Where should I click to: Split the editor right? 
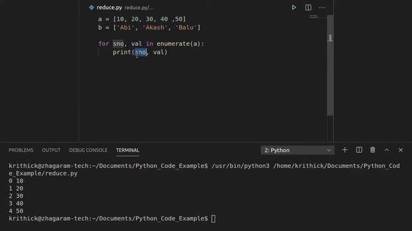click(x=308, y=8)
